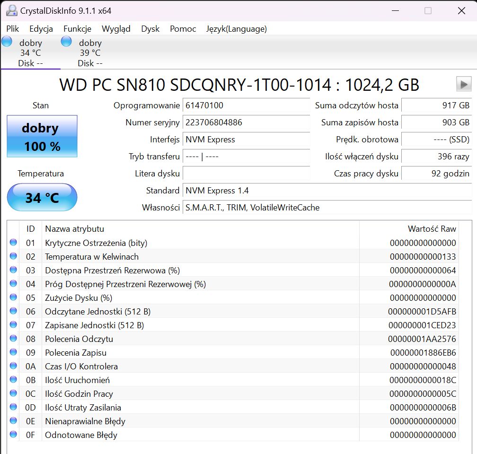Click status orb for attribute 07 Zapisane Jednostki

13,324
